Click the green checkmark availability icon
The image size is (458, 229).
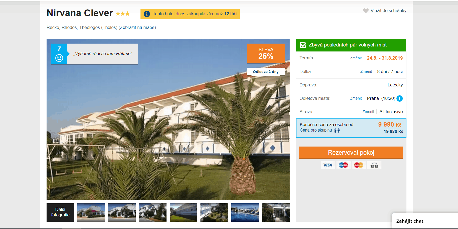point(303,45)
